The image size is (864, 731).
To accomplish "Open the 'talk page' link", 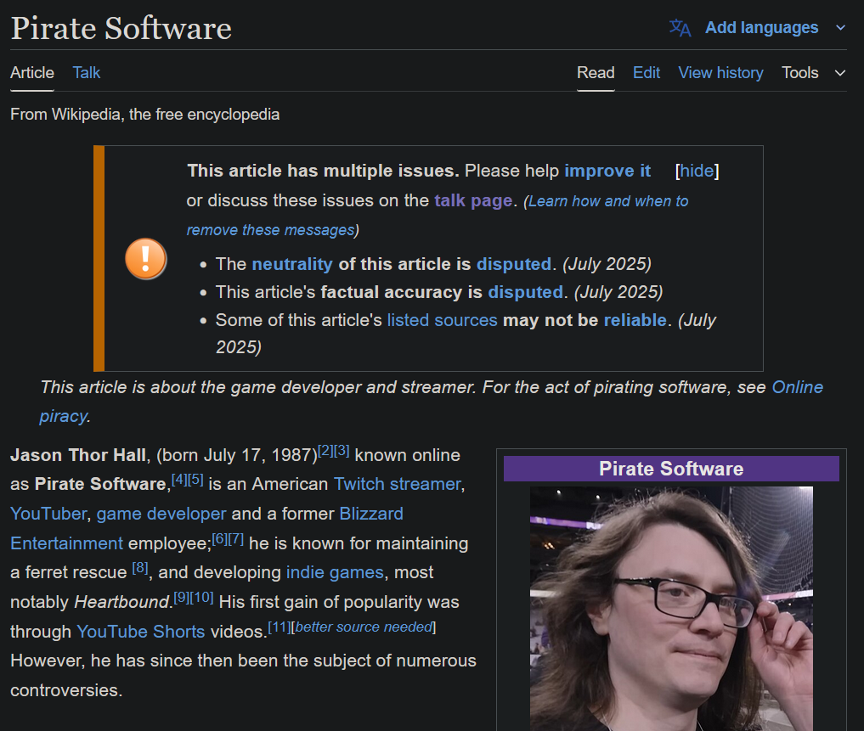I will 473,200.
